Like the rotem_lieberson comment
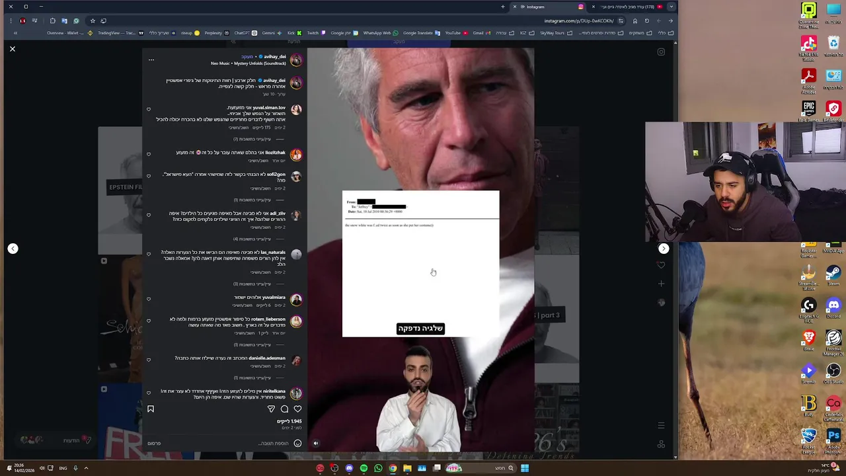 click(149, 321)
